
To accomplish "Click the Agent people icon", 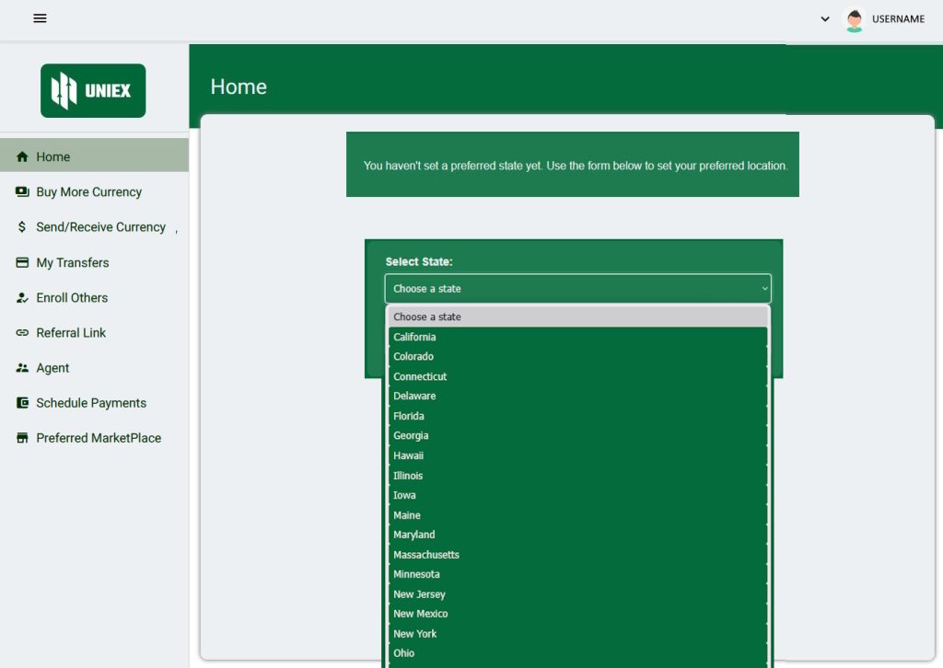I will tap(22, 368).
